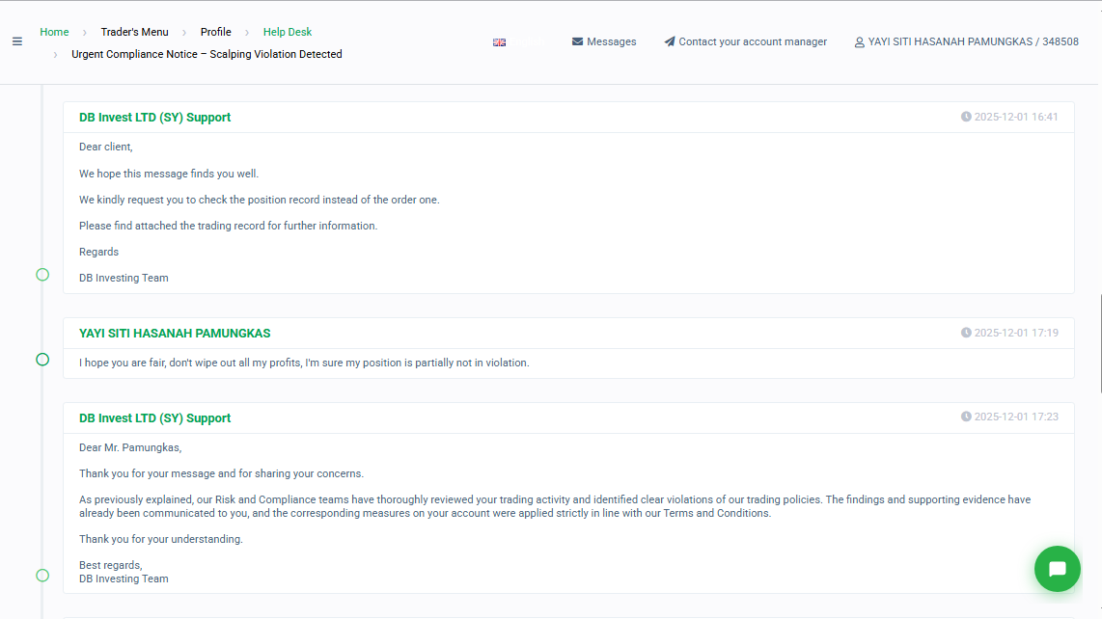Click the Urgent Compliance Notice ticket title
The image size is (1102, 619).
pos(207,54)
